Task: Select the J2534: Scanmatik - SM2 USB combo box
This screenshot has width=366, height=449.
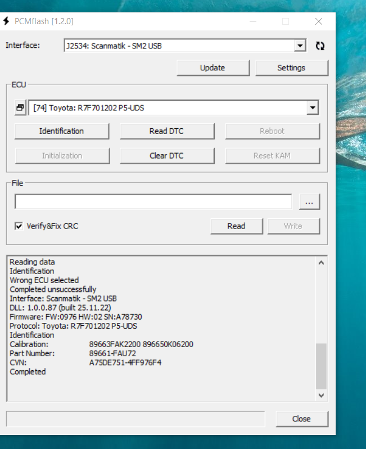Action: tap(185, 46)
